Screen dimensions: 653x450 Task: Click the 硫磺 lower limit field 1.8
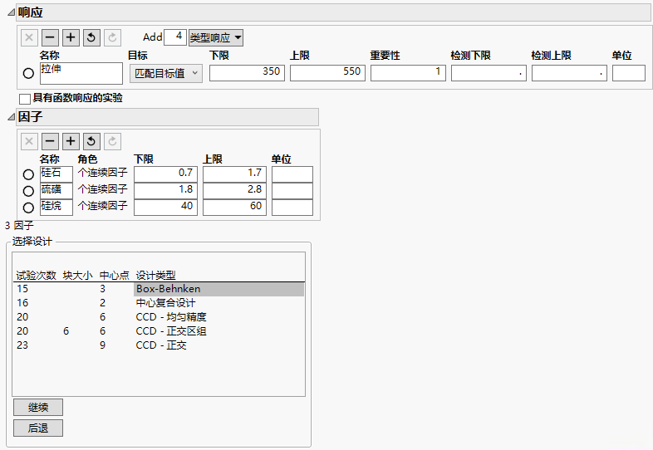click(165, 191)
